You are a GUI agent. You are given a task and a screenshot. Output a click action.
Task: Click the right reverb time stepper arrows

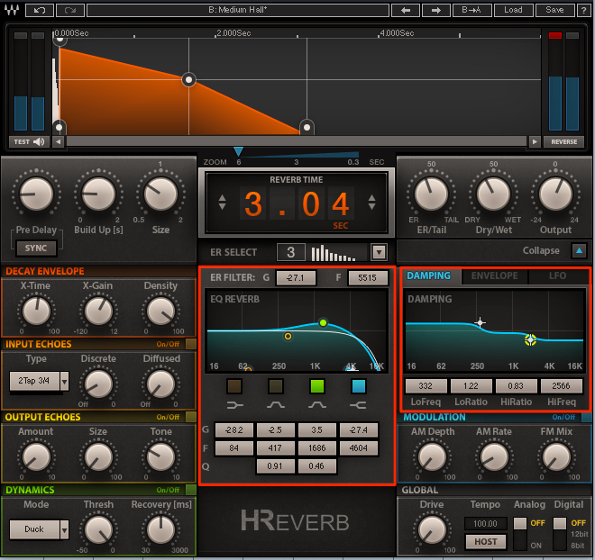click(x=371, y=202)
